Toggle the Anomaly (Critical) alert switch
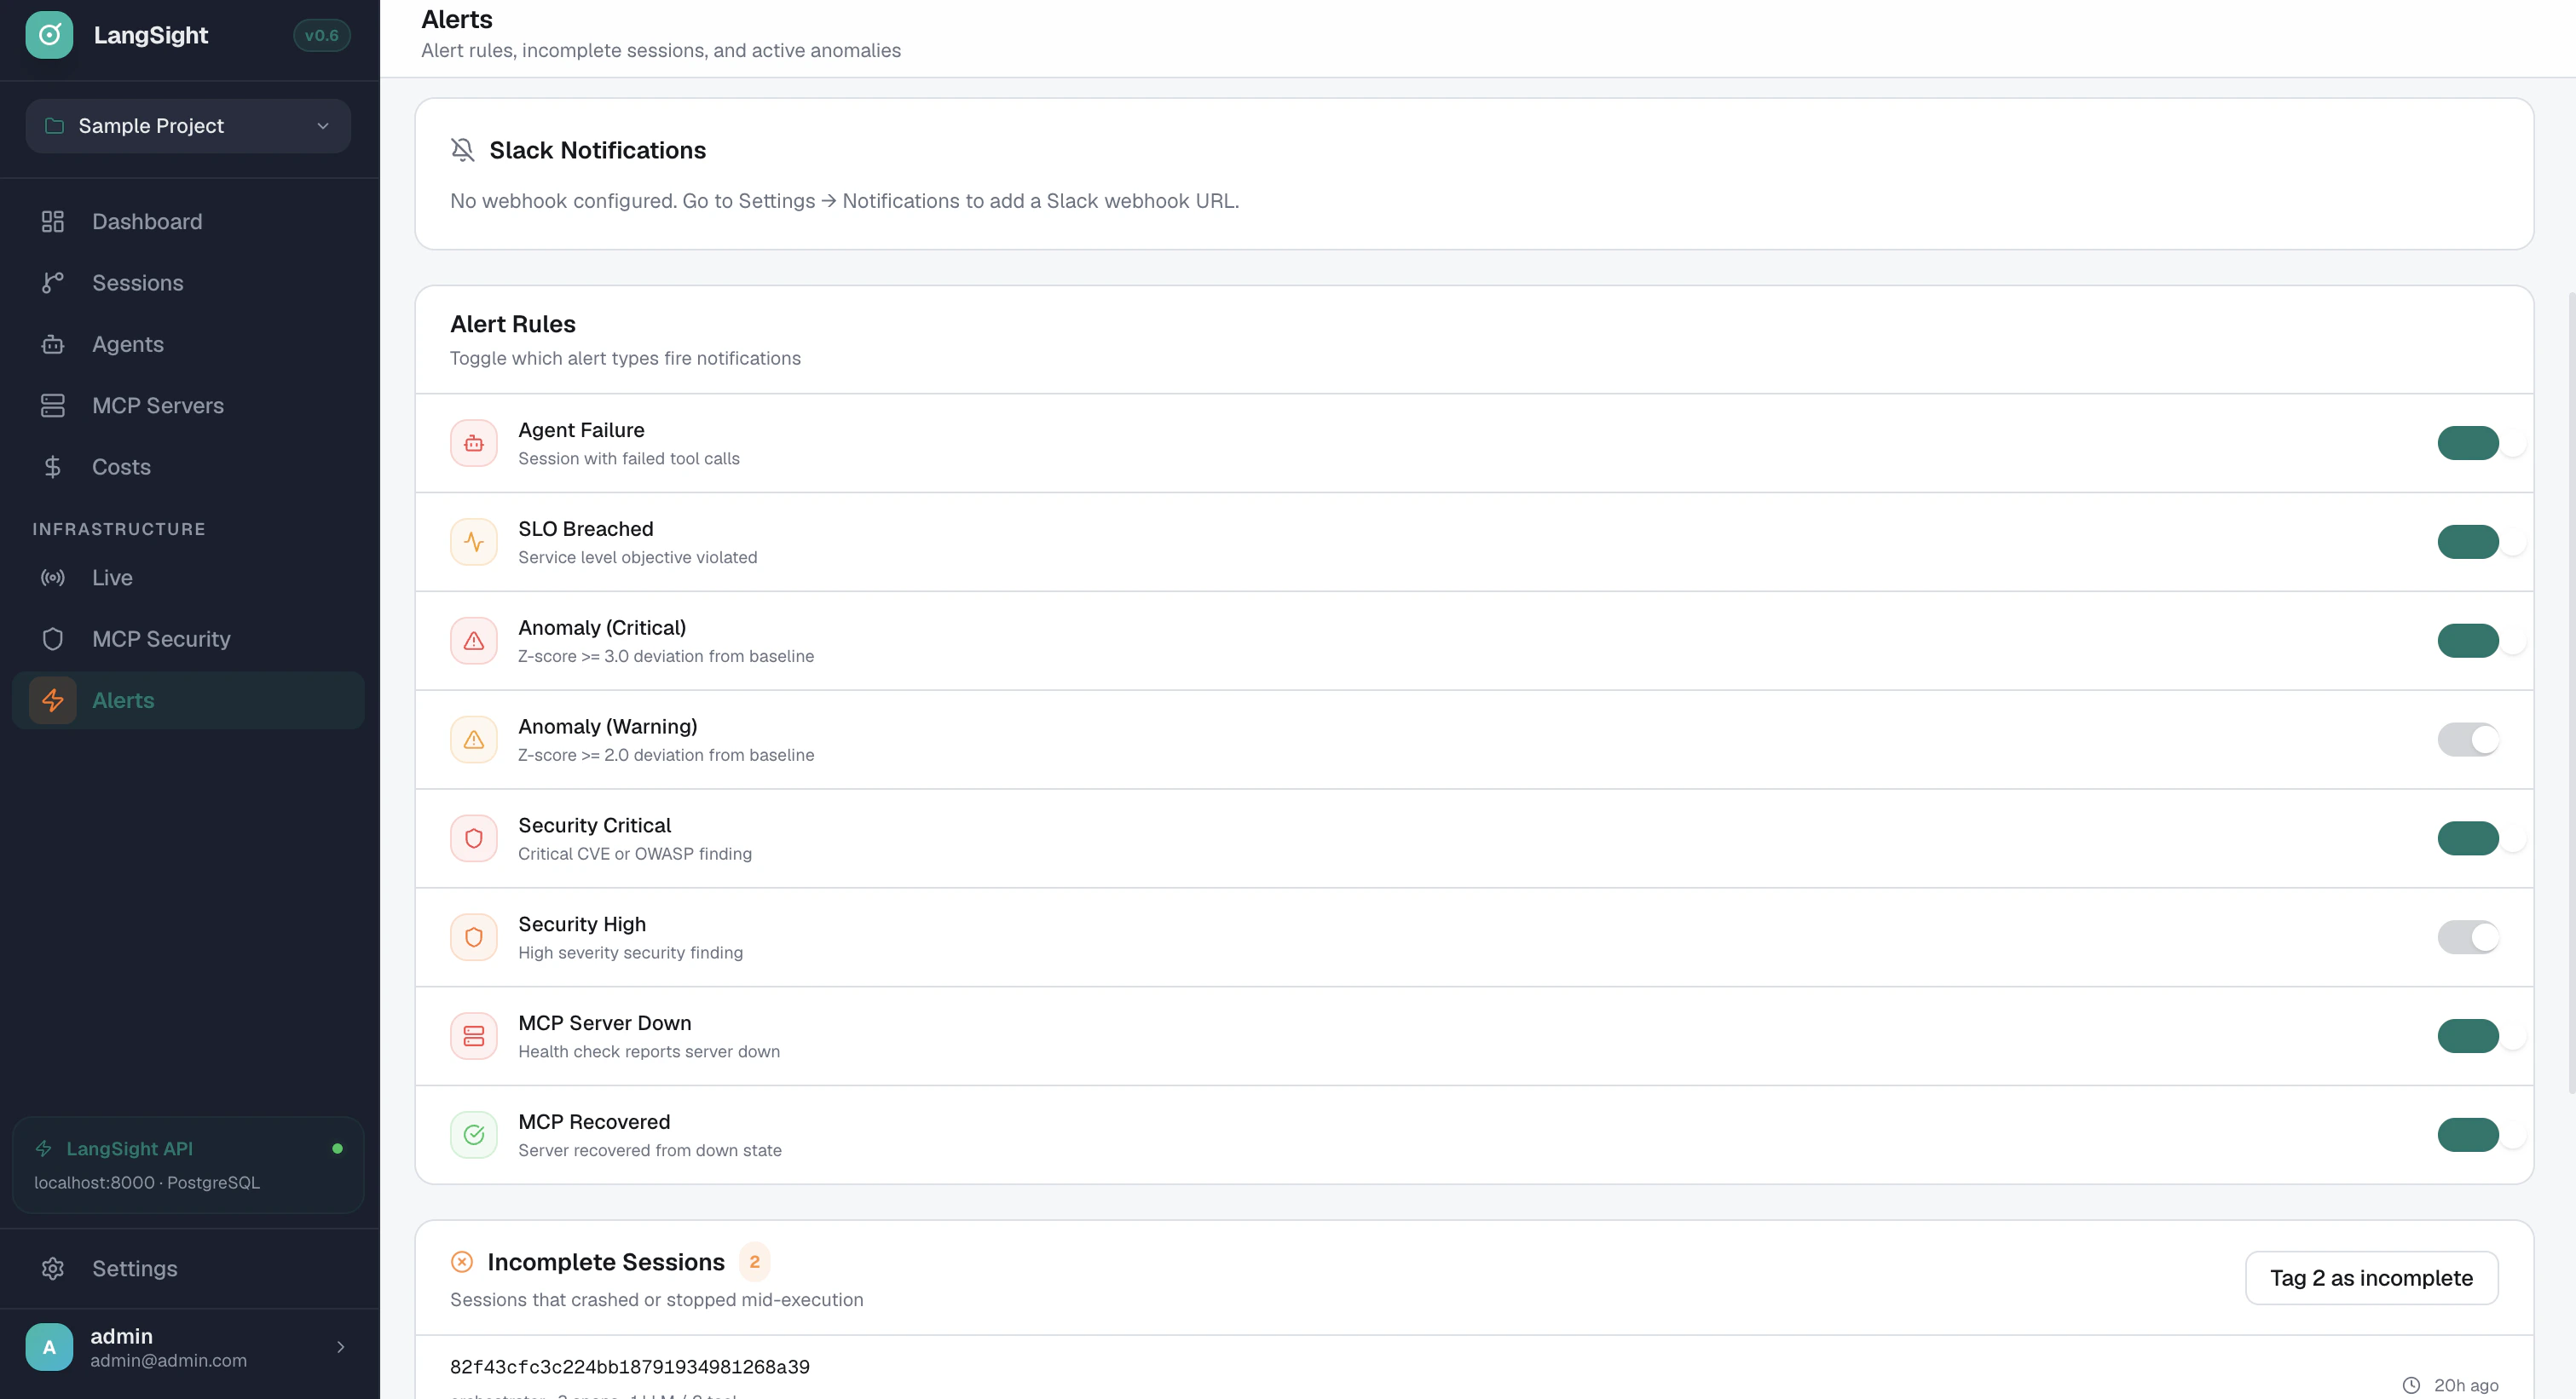 [2469, 641]
